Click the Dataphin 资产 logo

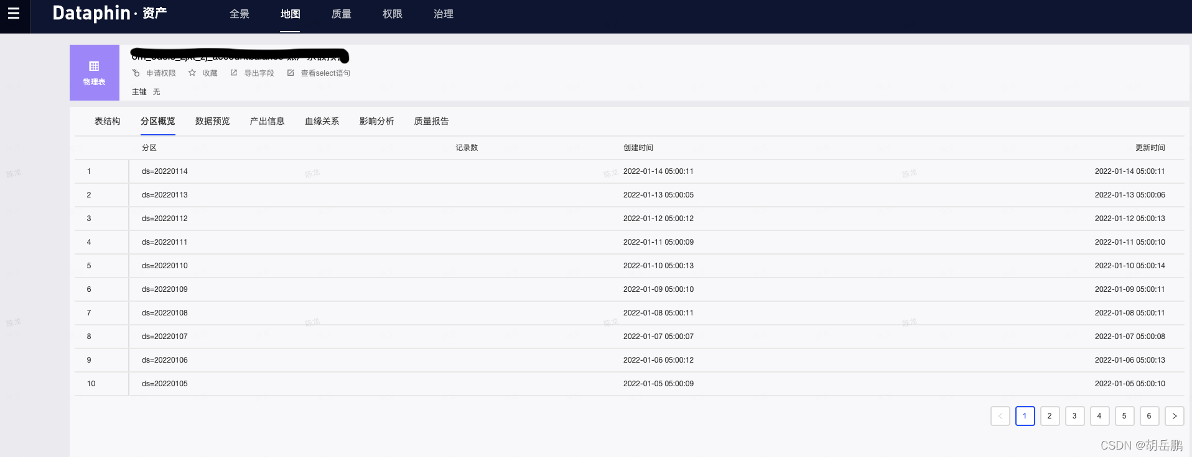click(x=109, y=13)
